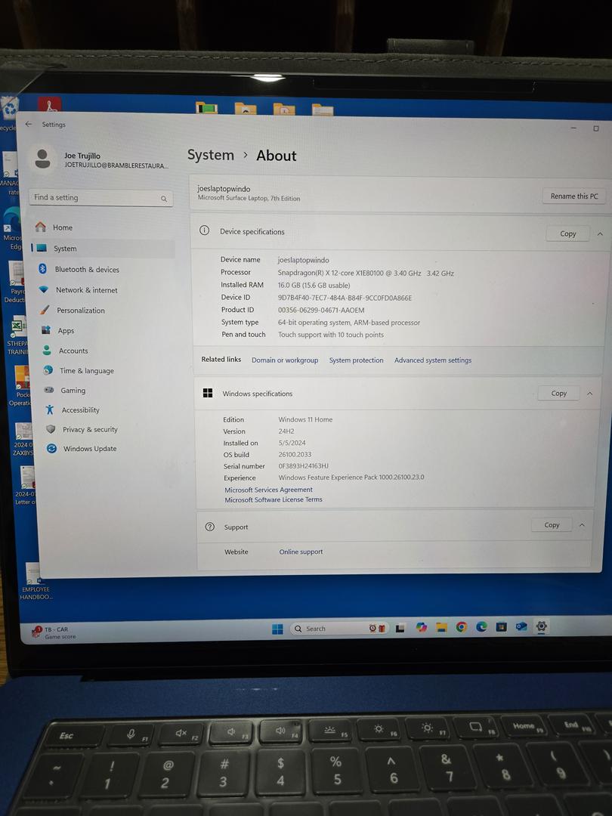Collapse the Support section
Screen dimensions: 612x816
pos(583,525)
